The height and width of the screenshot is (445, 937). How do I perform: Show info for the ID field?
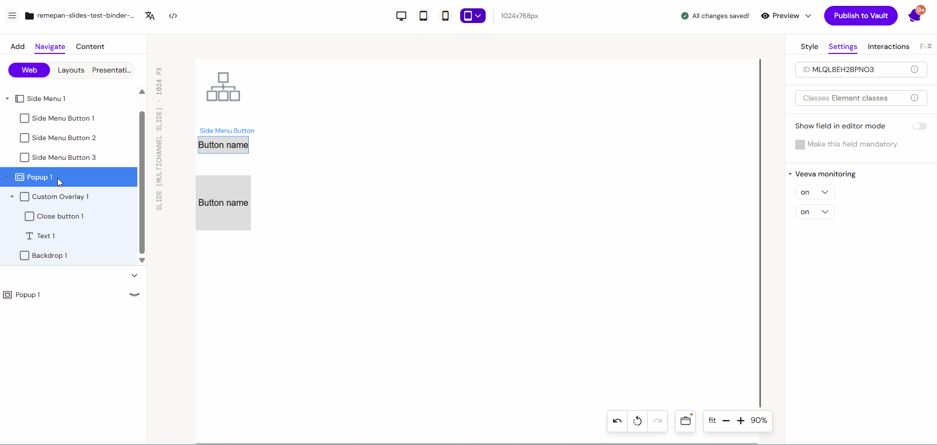914,70
